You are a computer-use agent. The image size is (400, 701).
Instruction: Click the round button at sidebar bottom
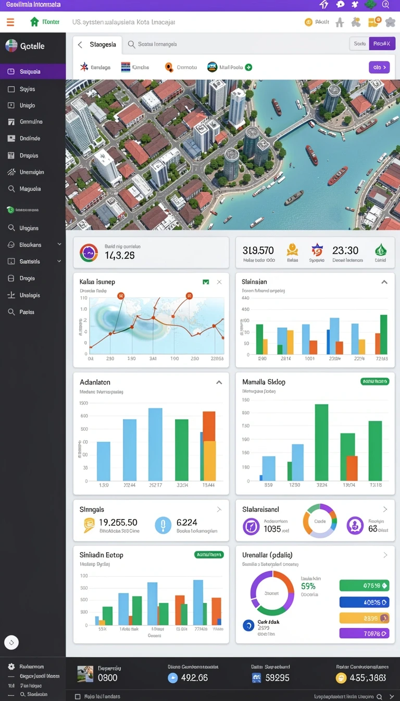(x=11, y=642)
